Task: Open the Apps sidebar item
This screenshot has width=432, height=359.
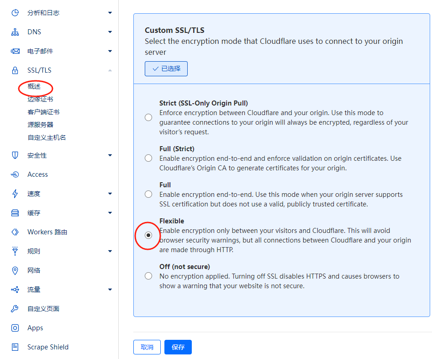Action: 35,328
